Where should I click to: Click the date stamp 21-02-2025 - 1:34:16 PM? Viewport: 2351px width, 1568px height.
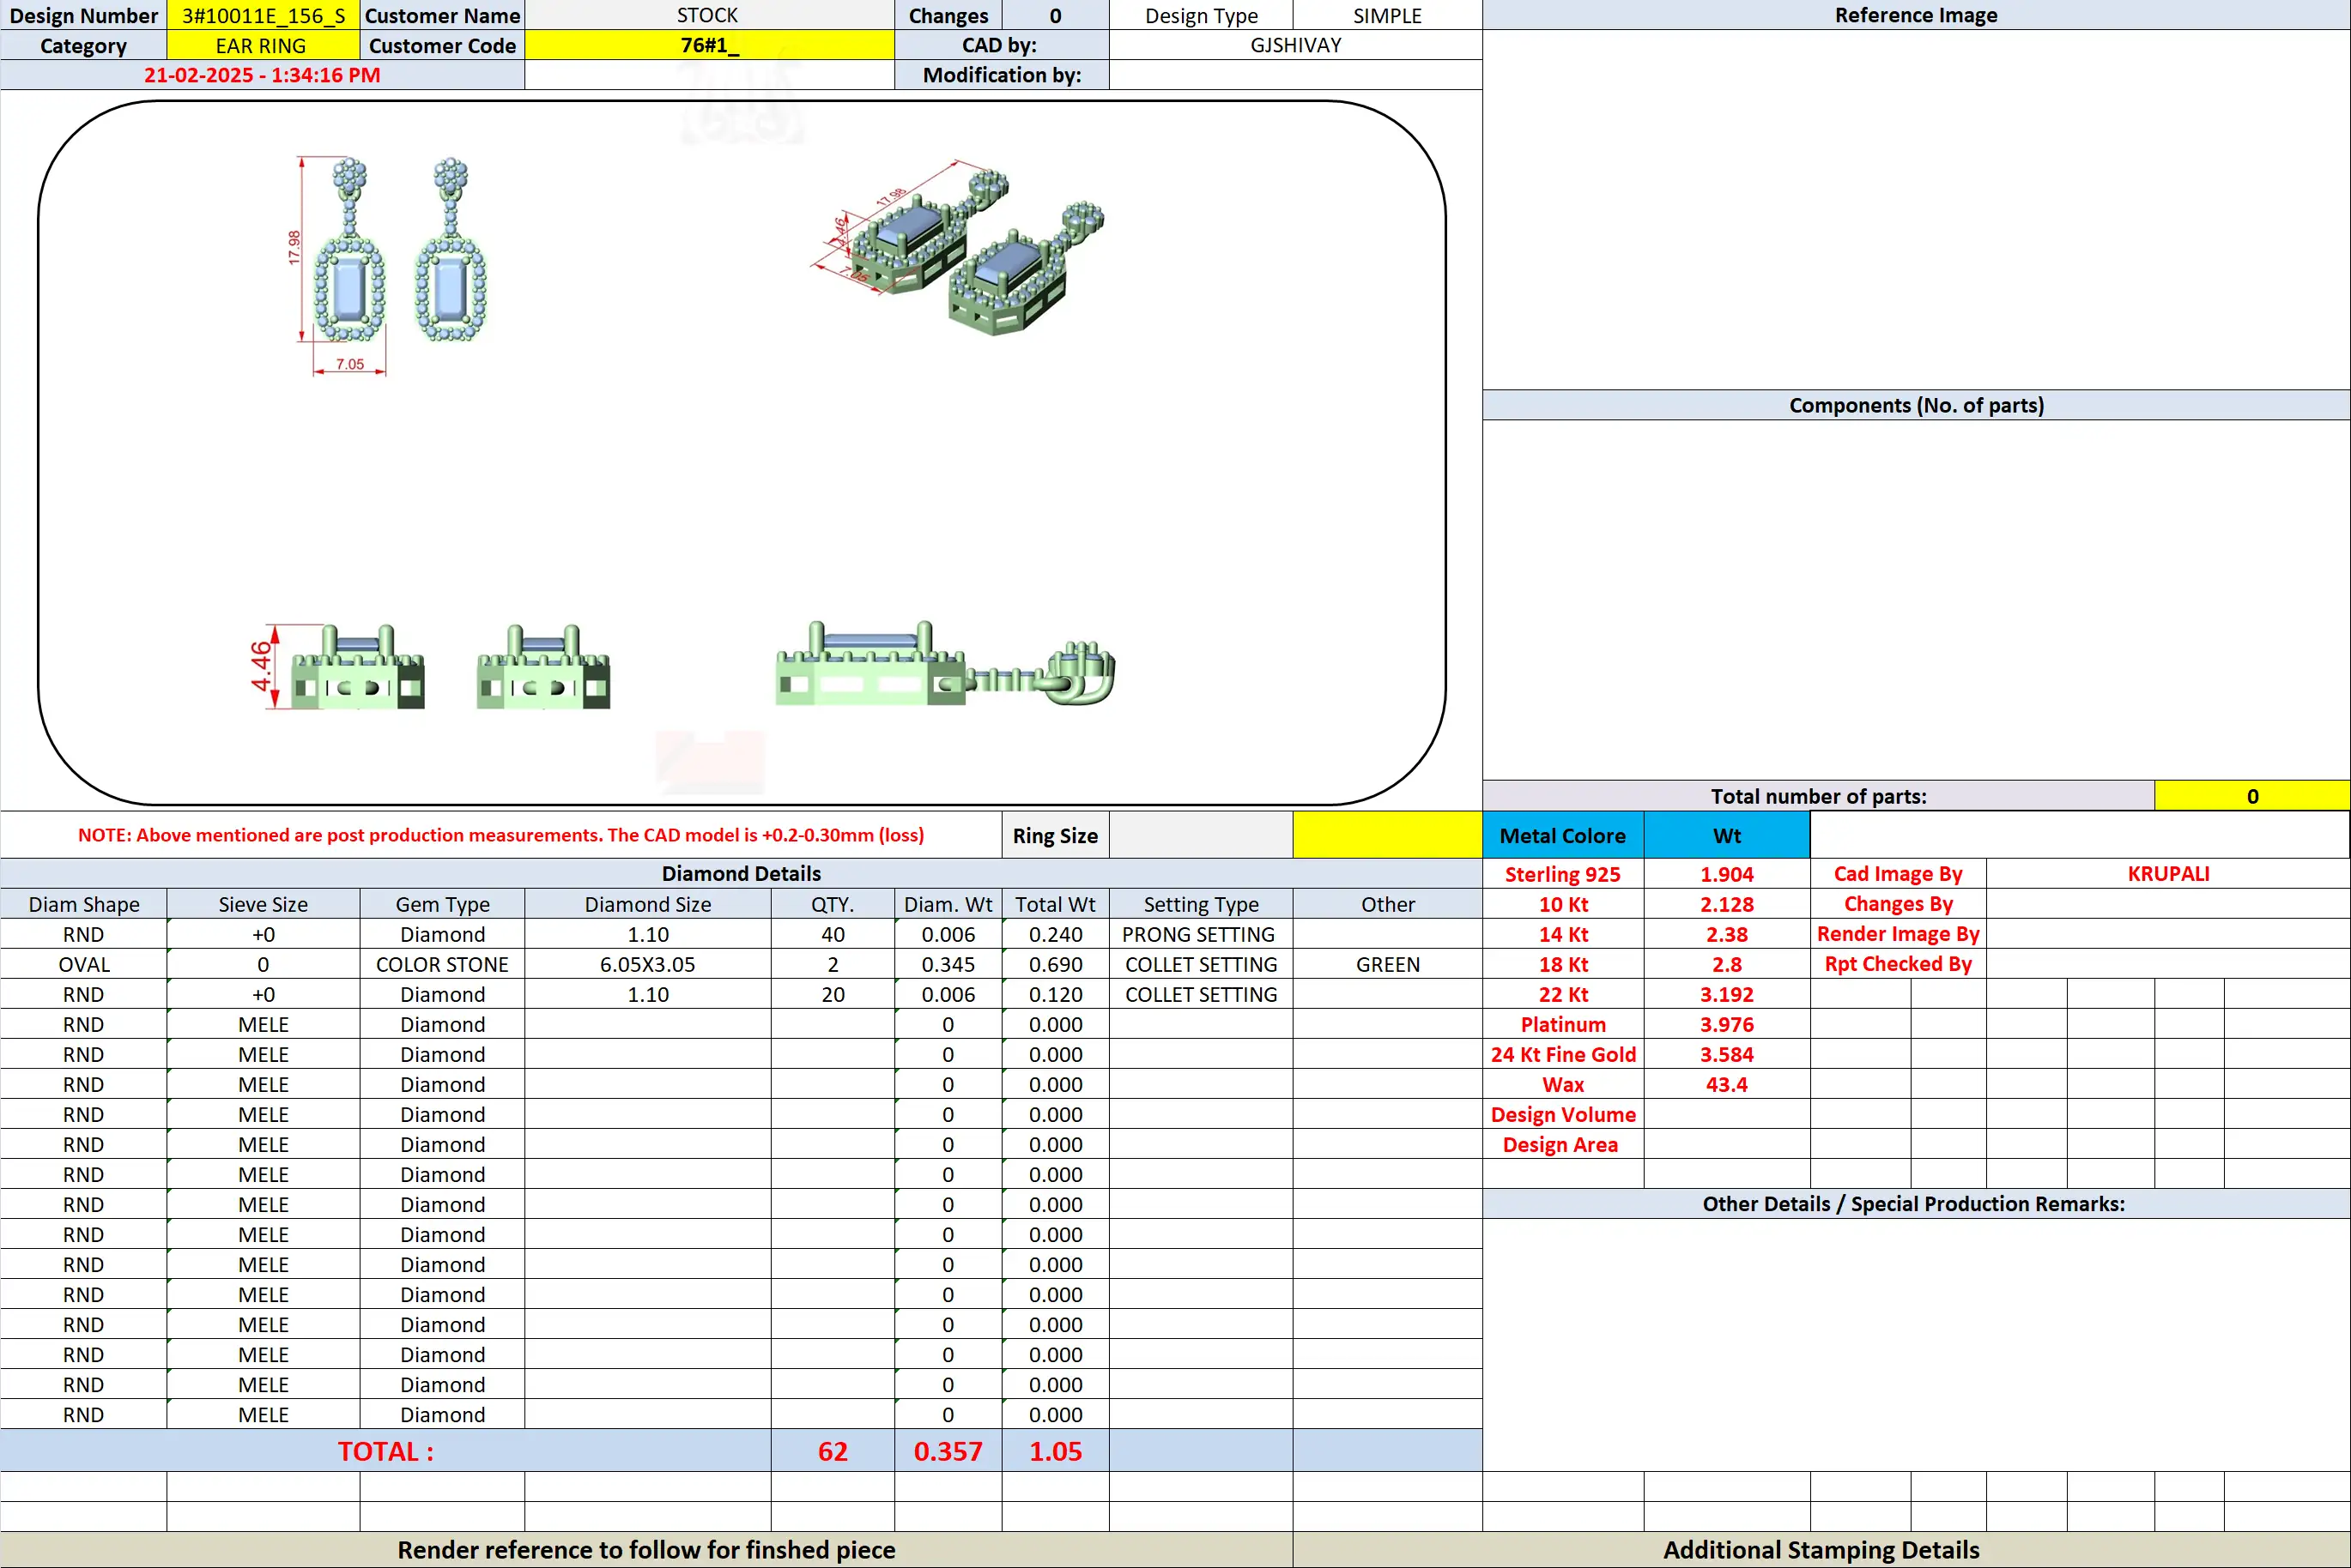pos(262,75)
